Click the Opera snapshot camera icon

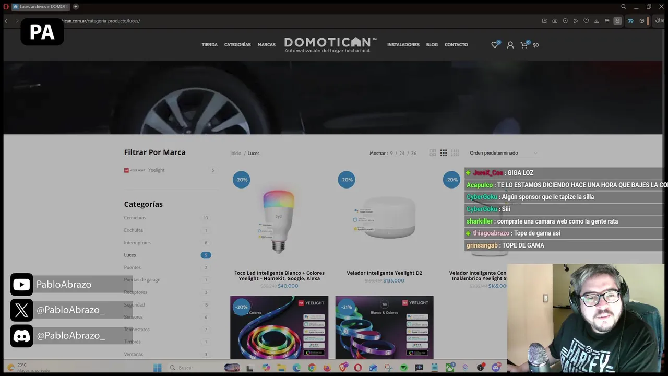(555, 21)
